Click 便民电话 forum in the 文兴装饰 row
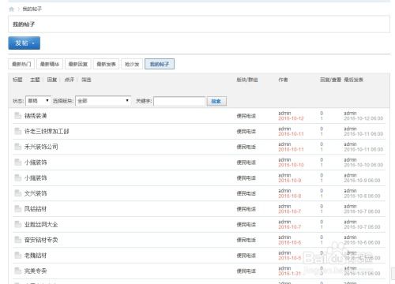Screen dimensions: 395x284 [246, 193]
